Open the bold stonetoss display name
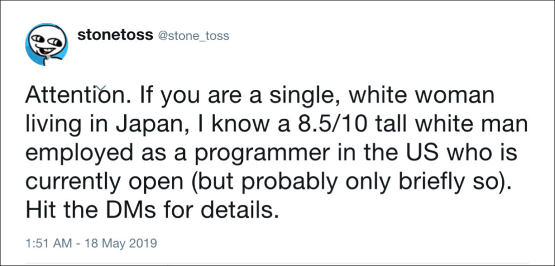 pos(115,35)
